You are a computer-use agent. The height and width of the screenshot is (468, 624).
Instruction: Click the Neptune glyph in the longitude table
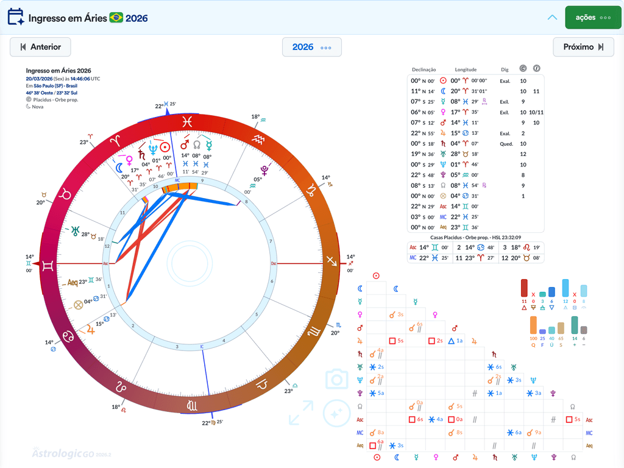[443, 165]
